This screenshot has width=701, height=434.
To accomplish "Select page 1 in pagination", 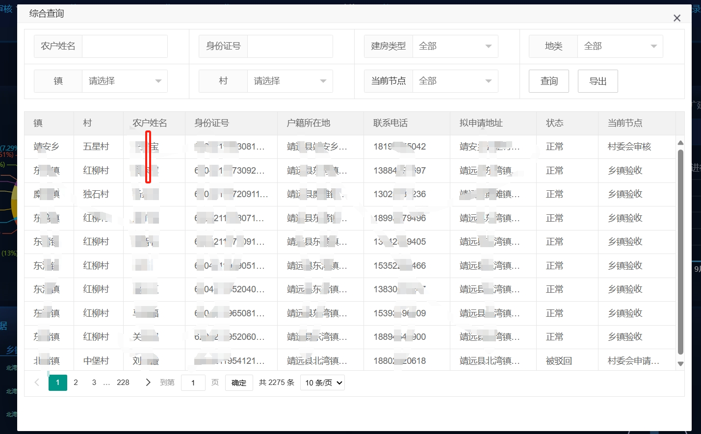I will (58, 383).
